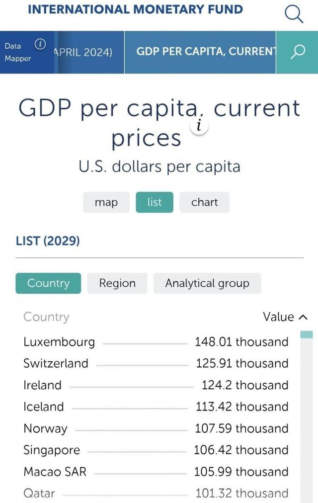
Task: Click the Country column header
Action: (x=46, y=317)
